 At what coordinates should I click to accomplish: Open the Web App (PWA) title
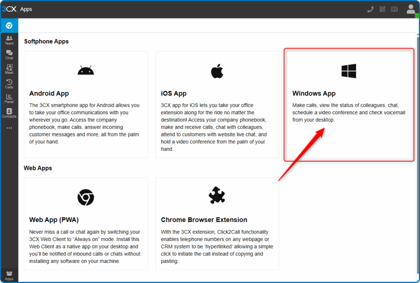click(x=54, y=220)
